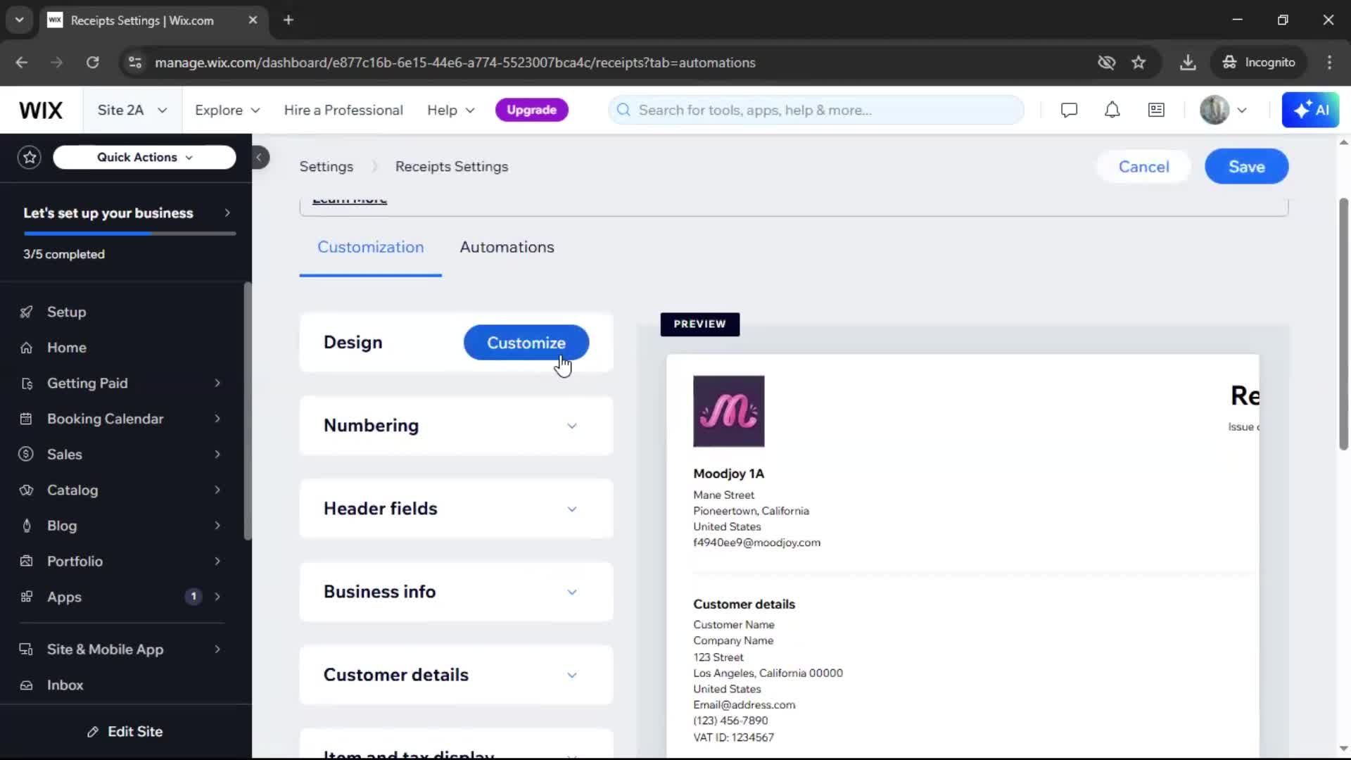Cancel the settings changes
This screenshot has height=760, width=1351.
(x=1143, y=167)
